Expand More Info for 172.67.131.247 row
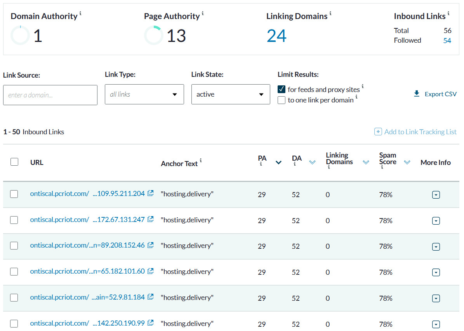The height and width of the screenshot is (331, 464). pyautogui.click(x=436, y=221)
